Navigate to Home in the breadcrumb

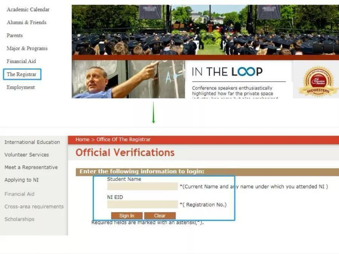pos(82,139)
